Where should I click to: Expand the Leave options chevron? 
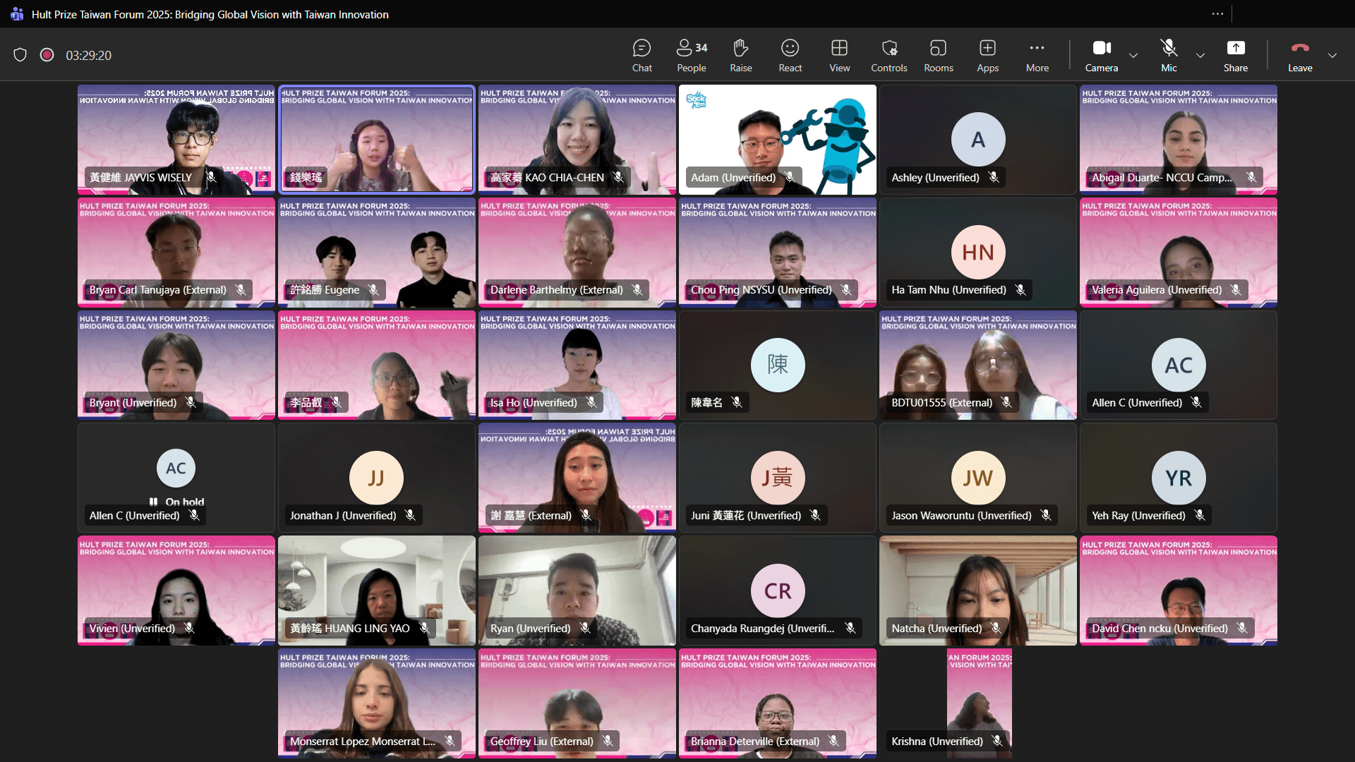tap(1332, 56)
